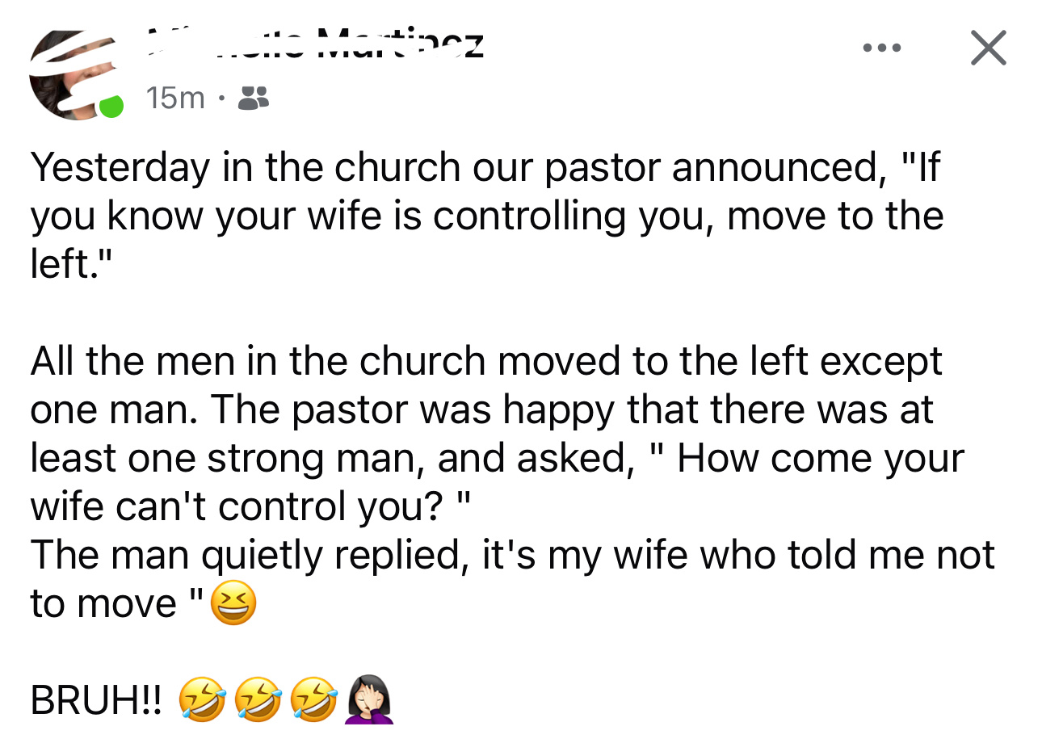1042x739 pixels.
Task: Click the poster's name ending in Martinez
Action: [315, 46]
